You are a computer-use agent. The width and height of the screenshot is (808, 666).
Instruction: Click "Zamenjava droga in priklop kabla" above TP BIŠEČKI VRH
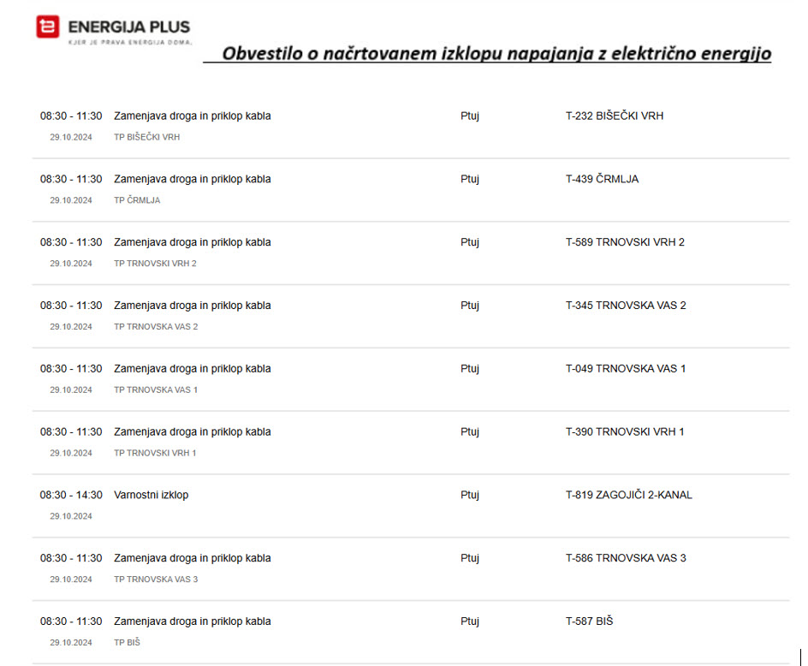tap(193, 116)
